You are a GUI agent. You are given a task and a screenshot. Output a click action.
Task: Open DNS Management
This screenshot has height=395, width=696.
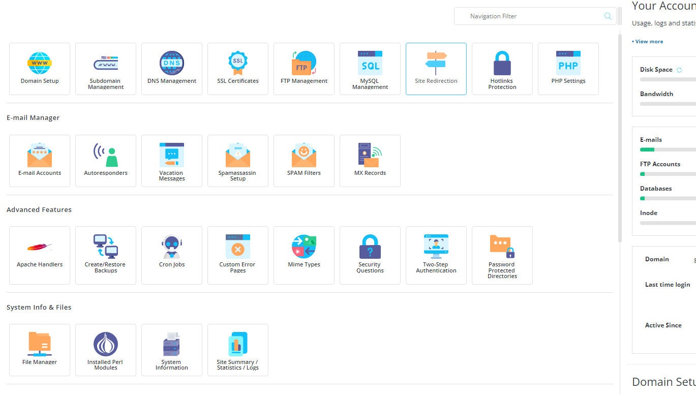(171, 69)
